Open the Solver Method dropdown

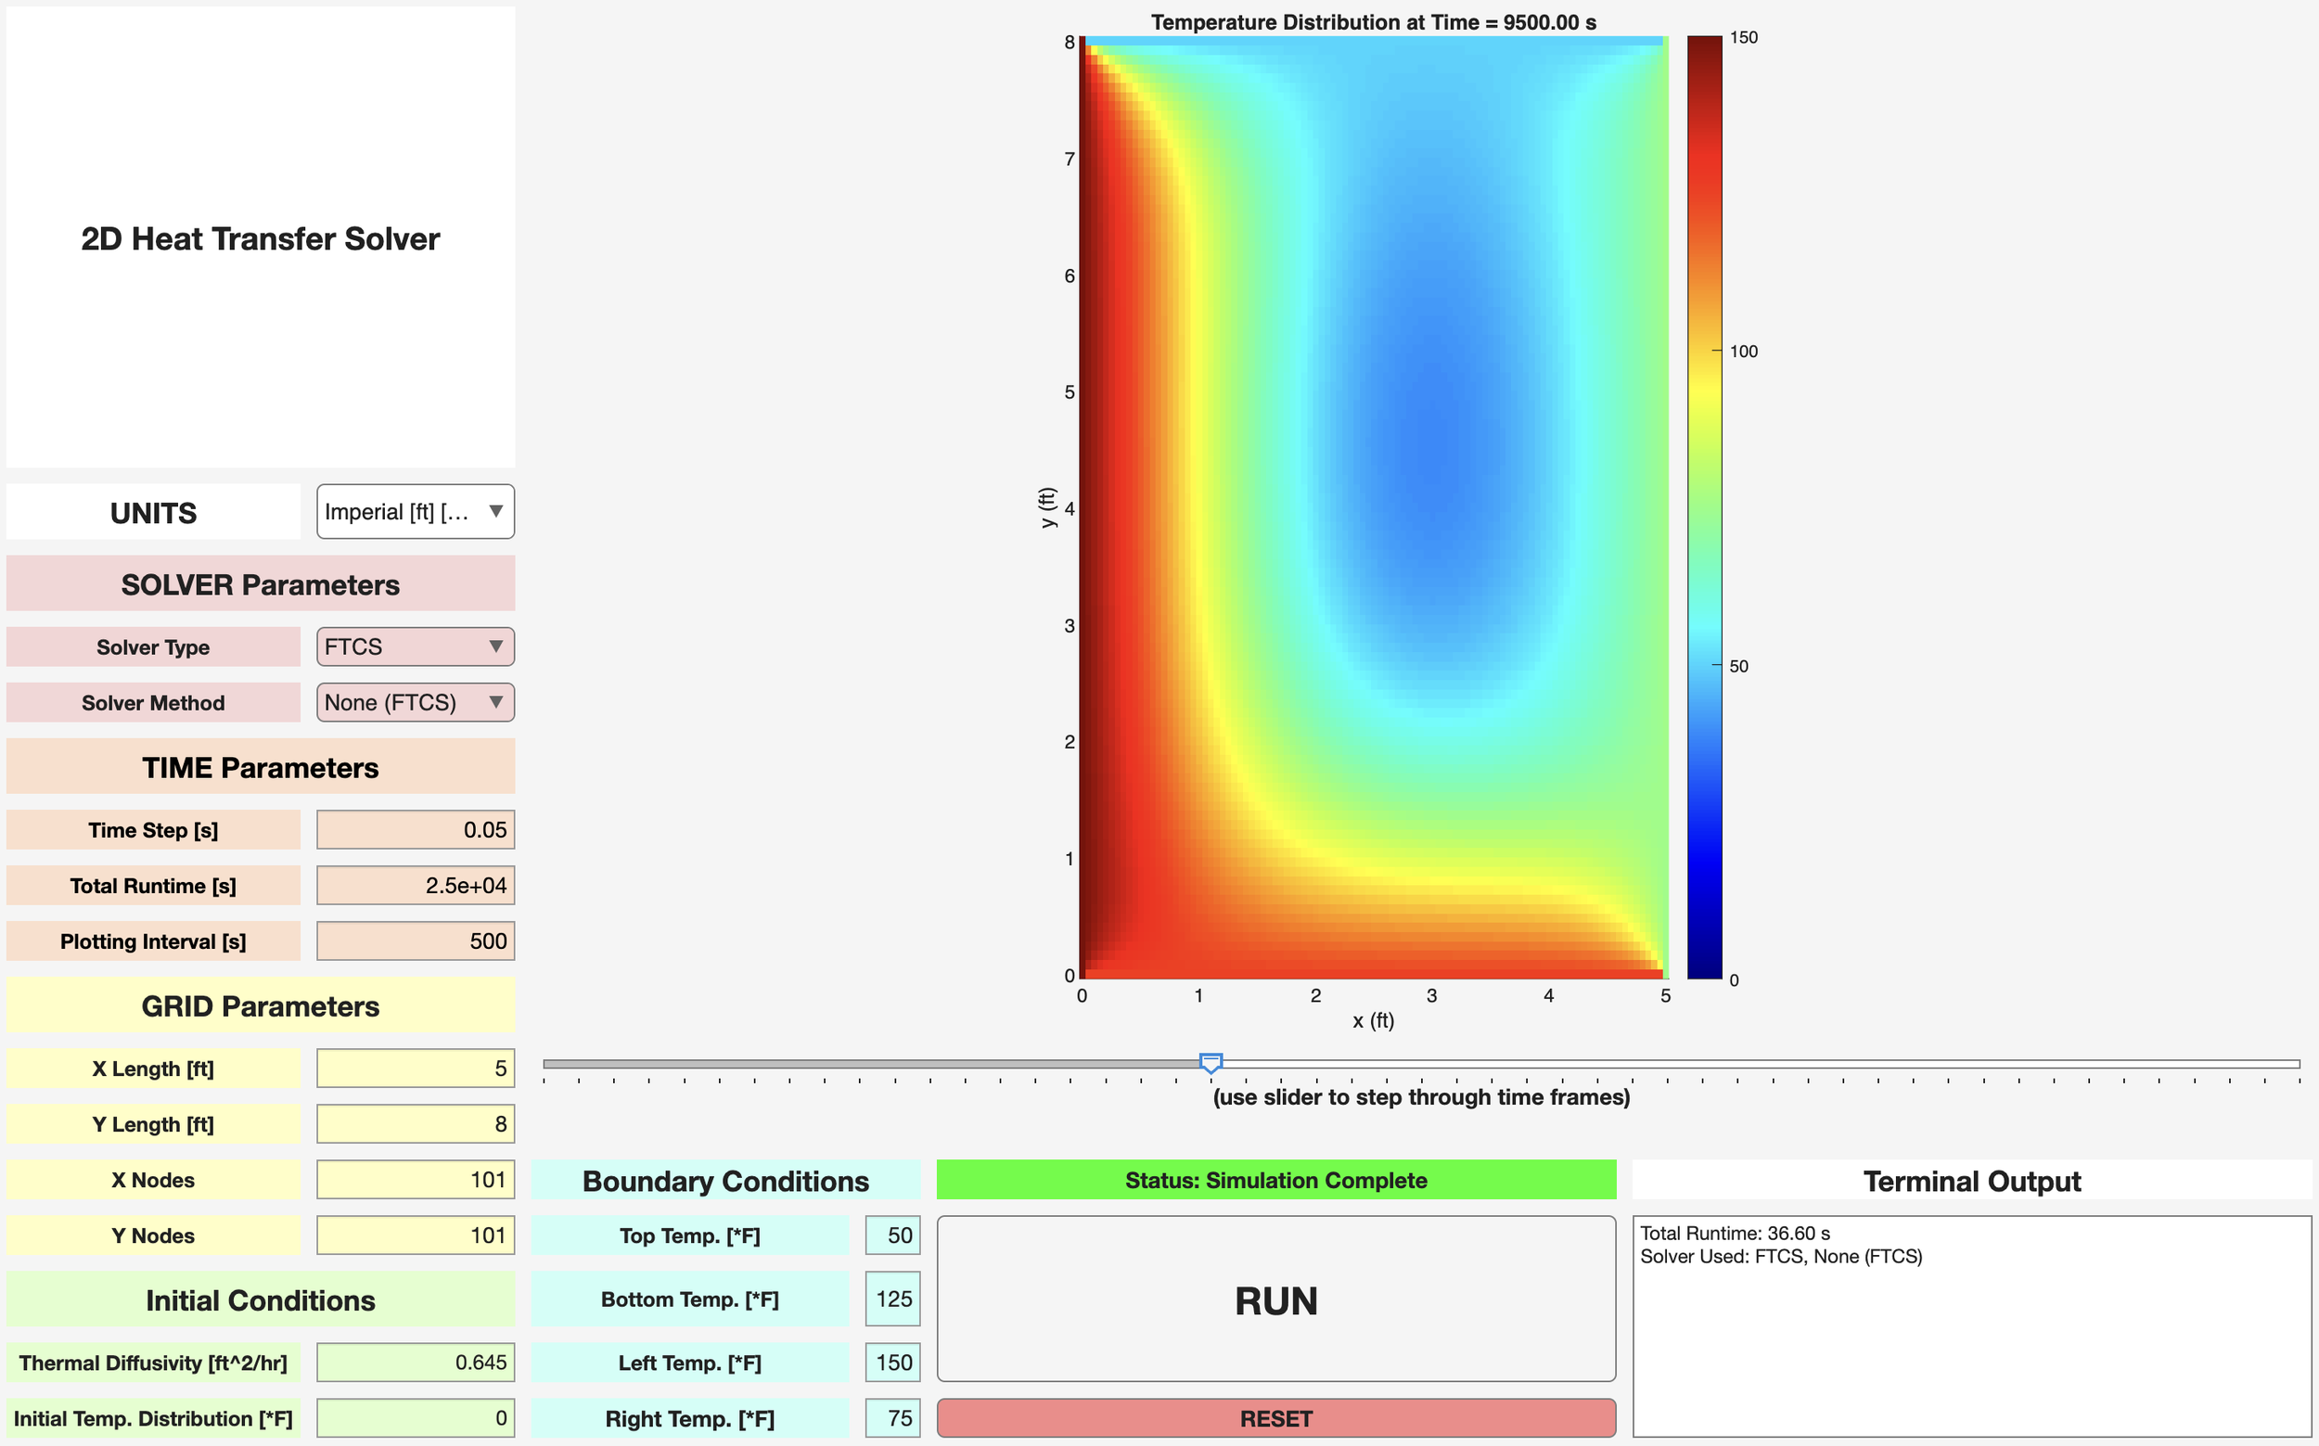[415, 702]
